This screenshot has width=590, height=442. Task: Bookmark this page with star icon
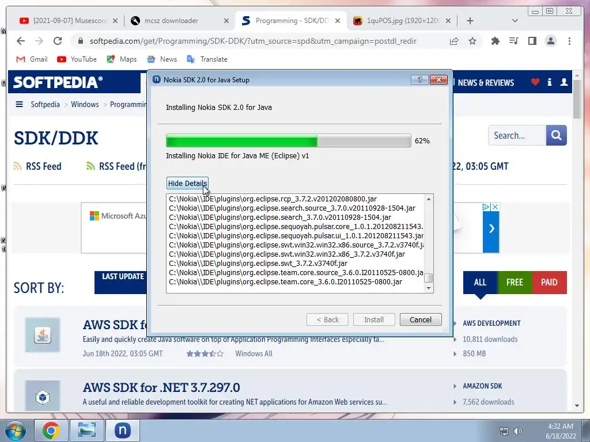pos(472,41)
